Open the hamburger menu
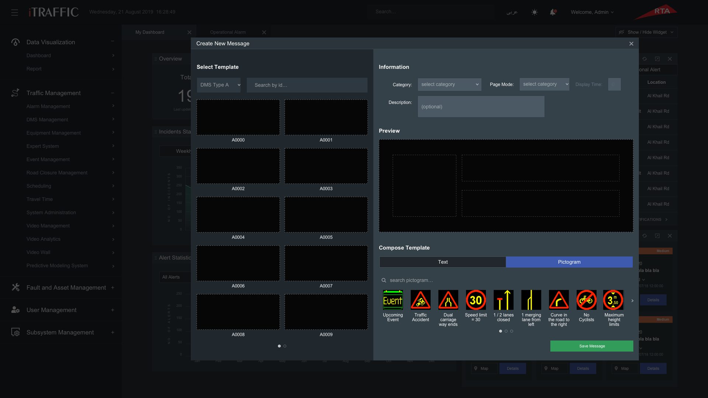Screen dimensions: 708x398 15,13
